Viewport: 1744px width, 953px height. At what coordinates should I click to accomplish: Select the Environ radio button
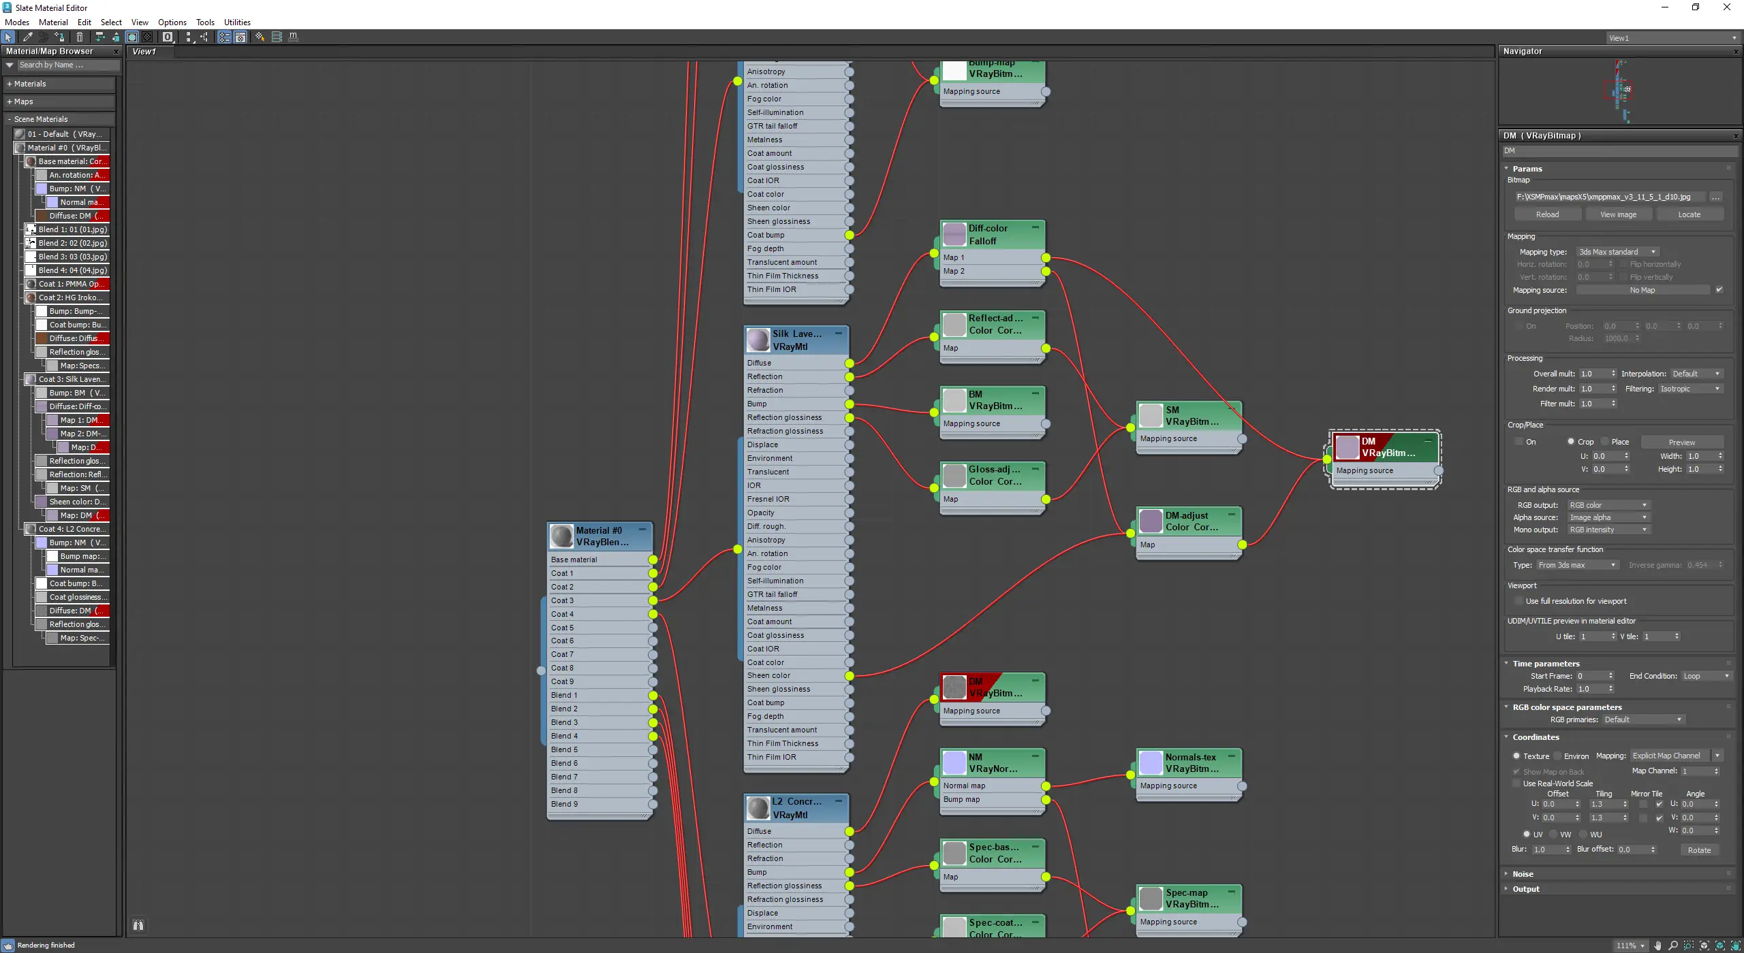click(1557, 756)
